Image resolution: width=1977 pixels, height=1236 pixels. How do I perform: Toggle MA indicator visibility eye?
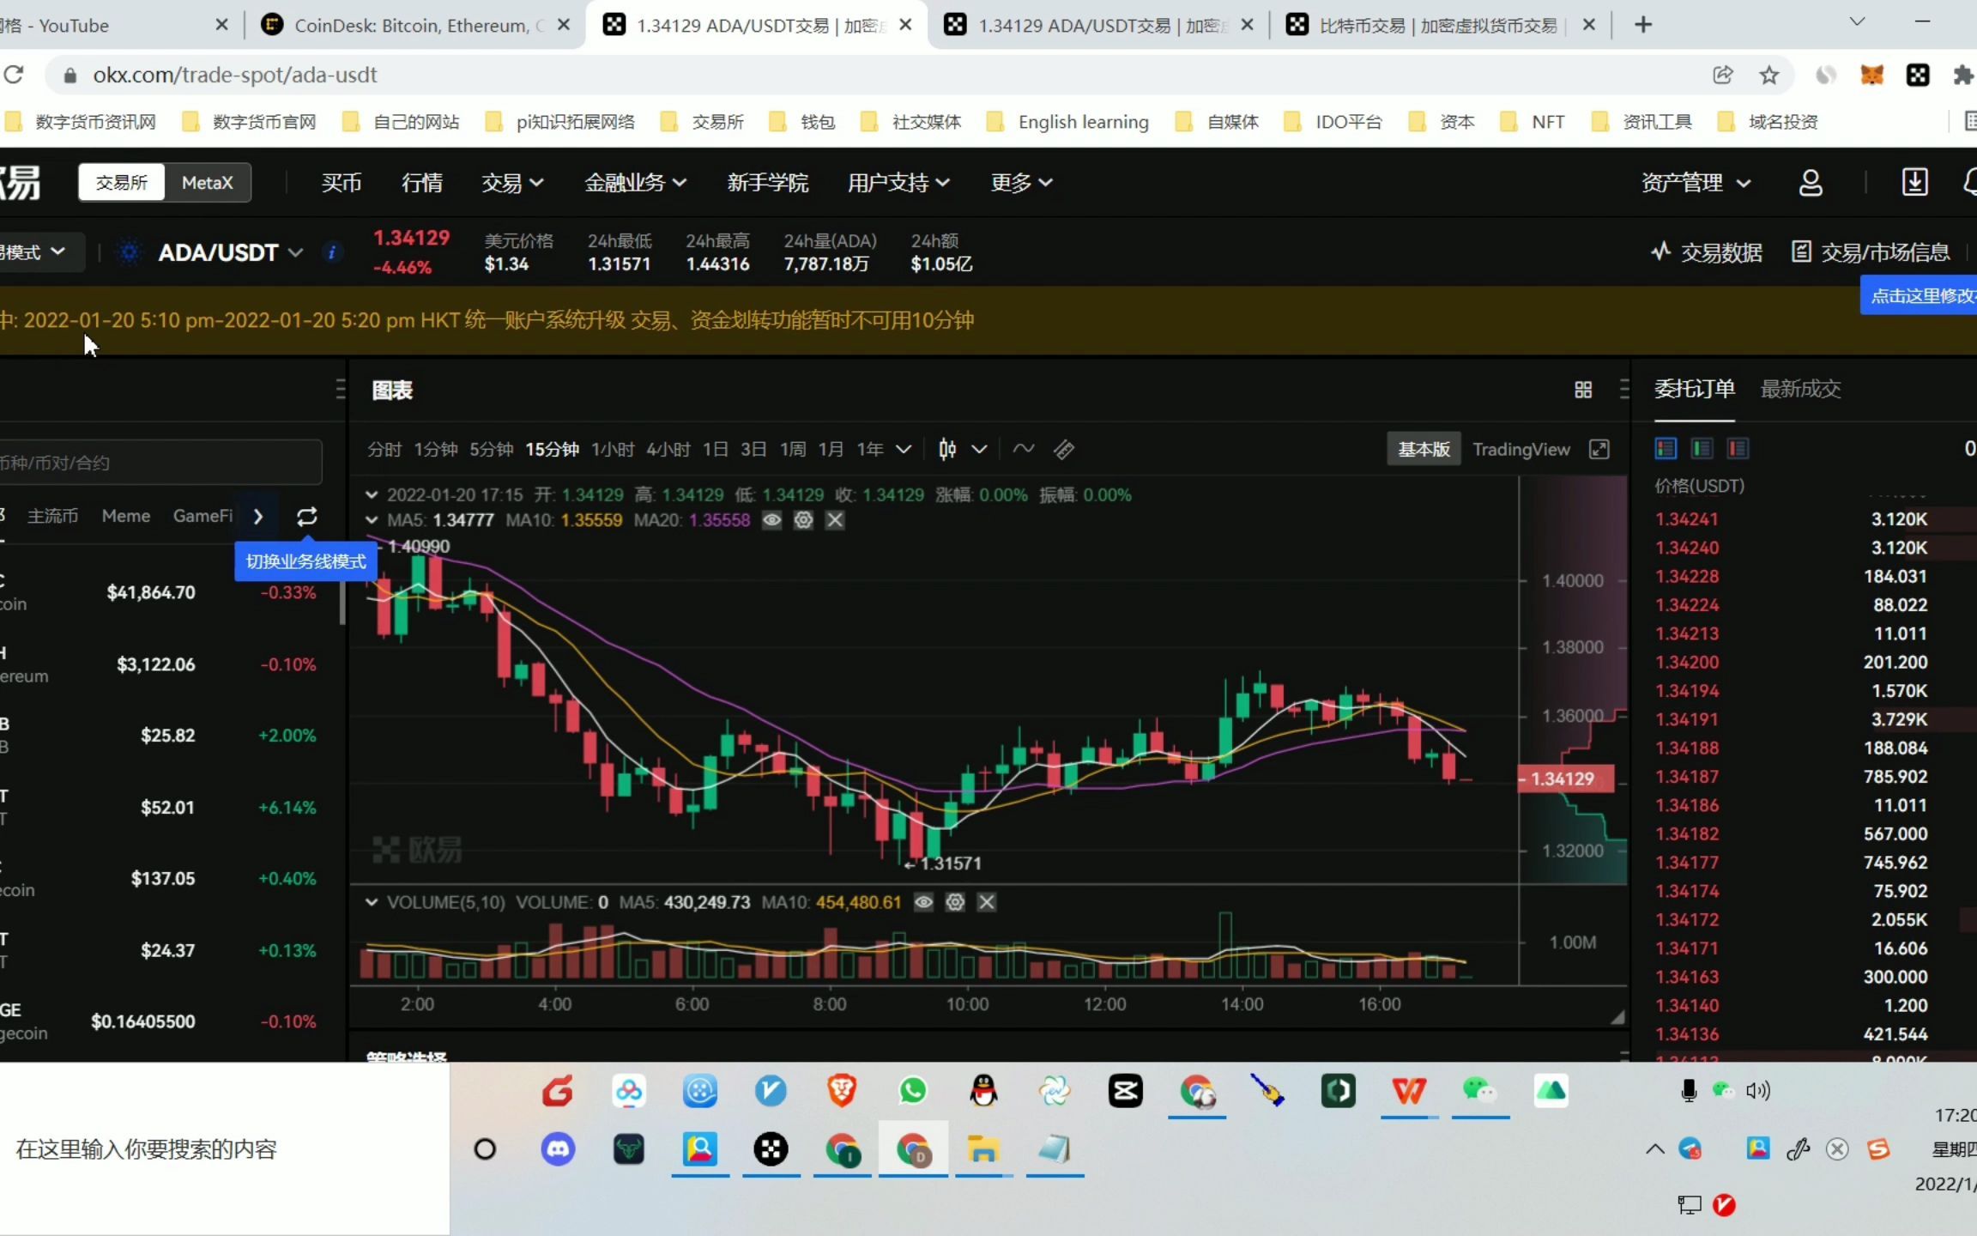[x=771, y=520]
